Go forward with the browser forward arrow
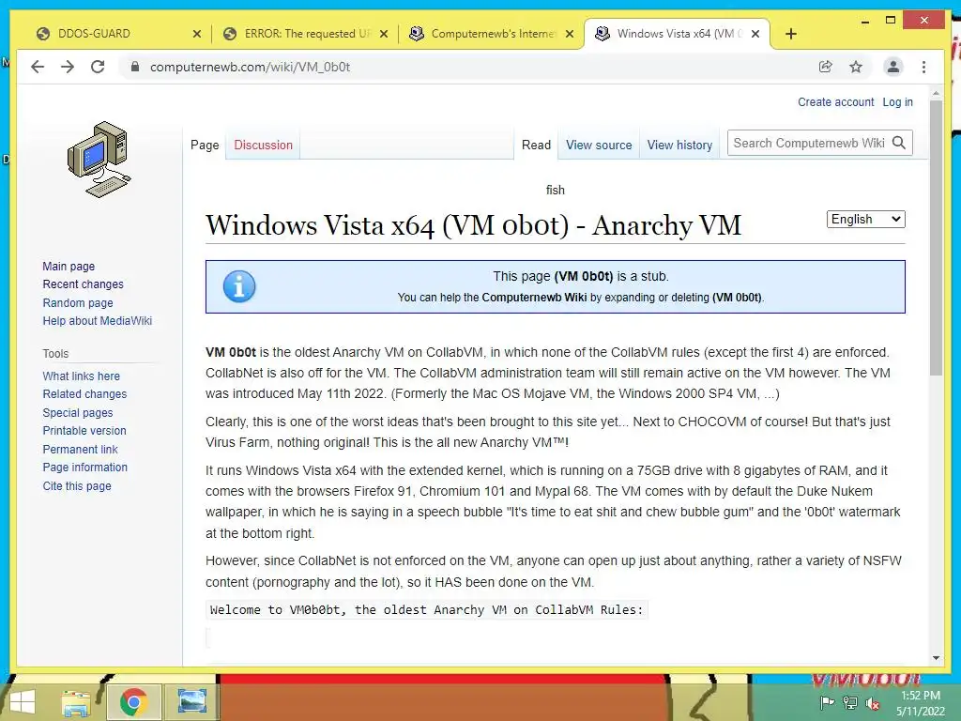 pos(68,67)
